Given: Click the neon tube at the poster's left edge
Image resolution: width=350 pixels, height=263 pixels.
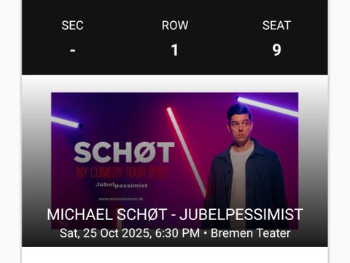Looking at the screenshot, I should pyautogui.click(x=65, y=122).
